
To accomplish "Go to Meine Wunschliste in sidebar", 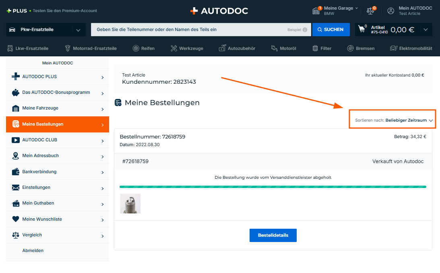I will pos(57,219).
